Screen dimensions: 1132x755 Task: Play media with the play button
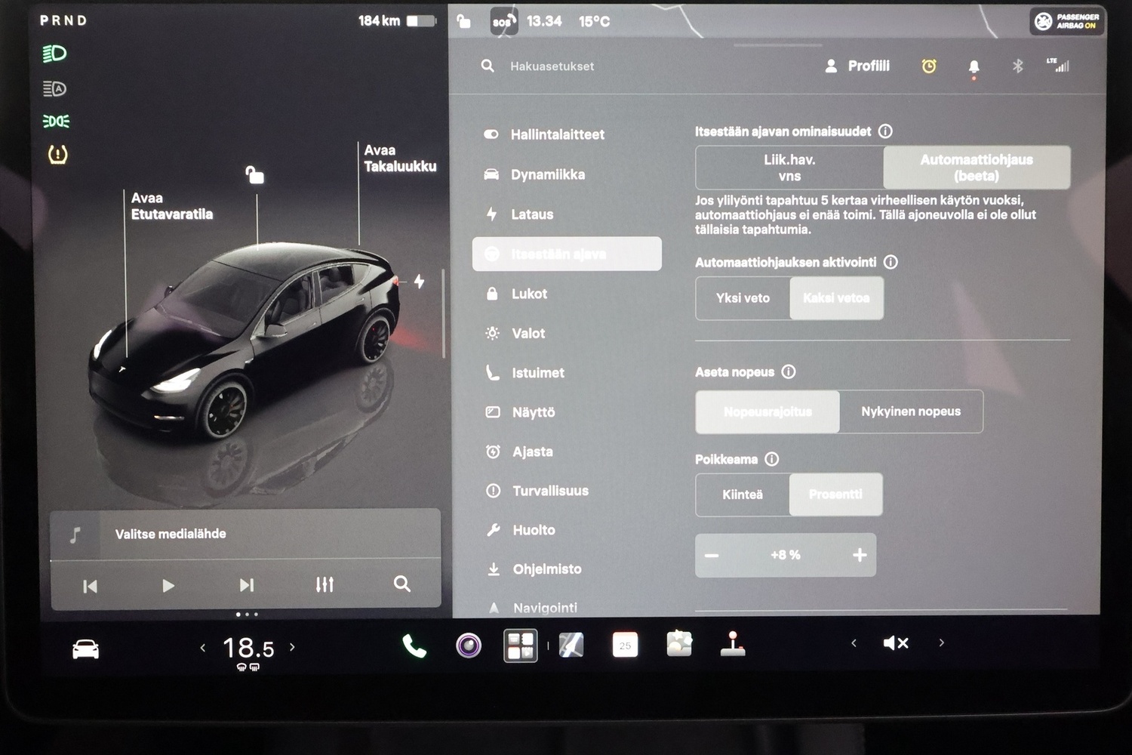[168, 586]
